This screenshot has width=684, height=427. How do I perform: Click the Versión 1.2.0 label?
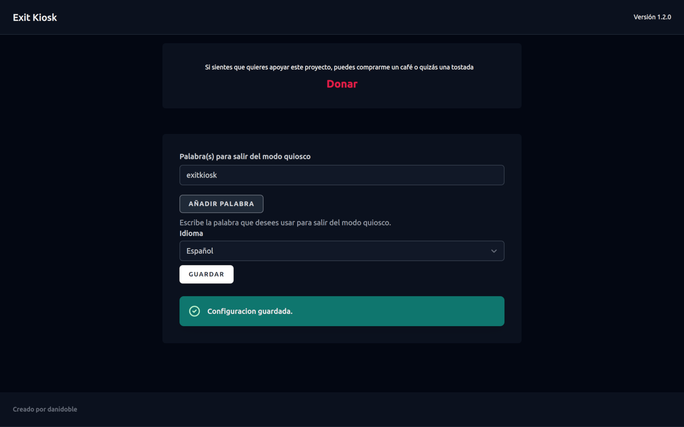[652, 17]
